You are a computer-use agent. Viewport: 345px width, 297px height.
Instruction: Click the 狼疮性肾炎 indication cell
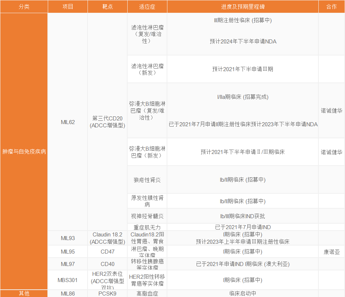click(147, 180)
